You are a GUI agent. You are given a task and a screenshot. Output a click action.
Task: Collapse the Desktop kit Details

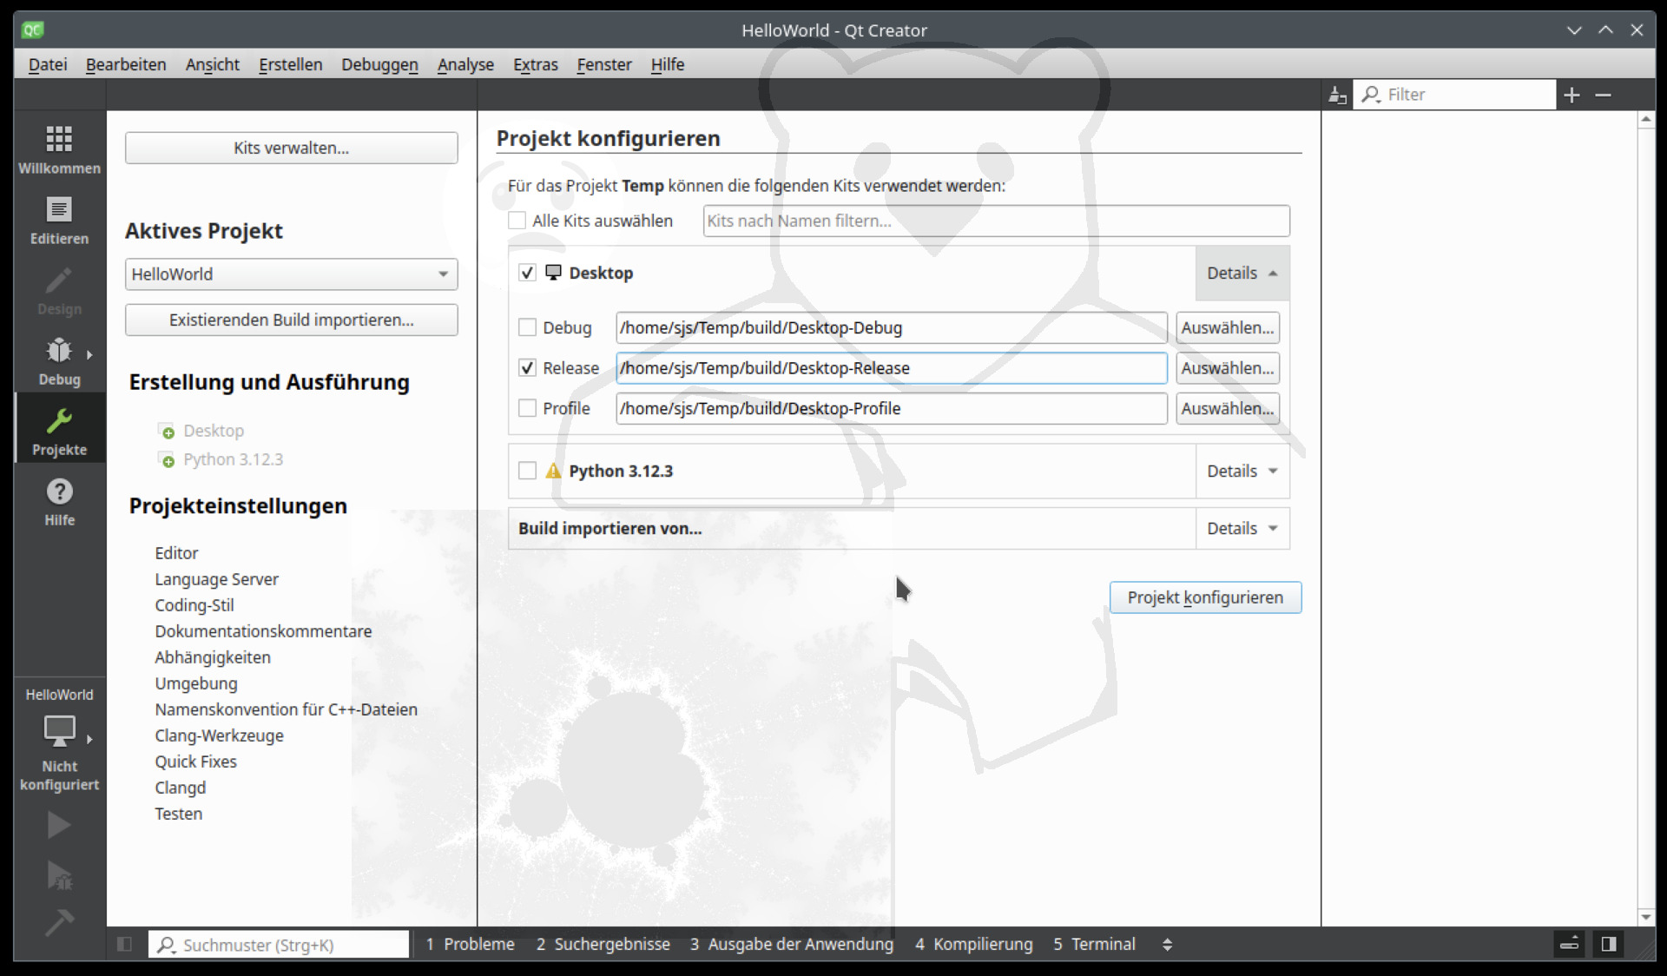coord(1242,273)
